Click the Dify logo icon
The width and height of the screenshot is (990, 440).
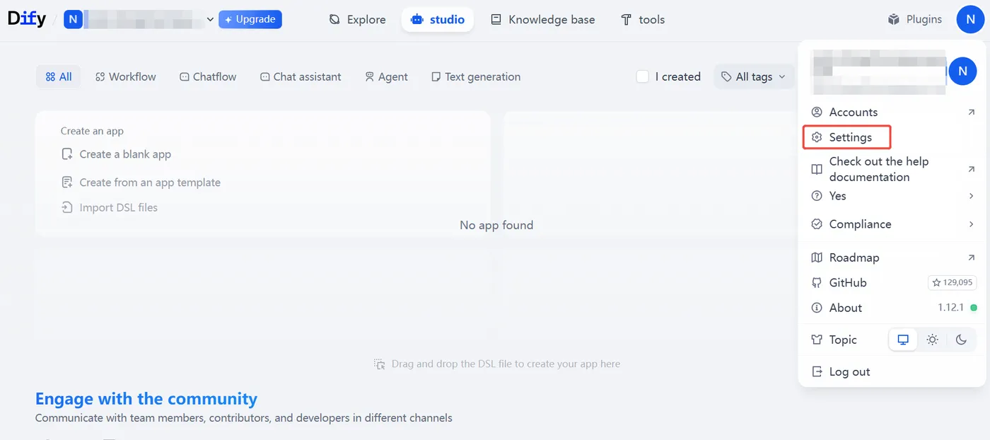[x=27, y=19]
